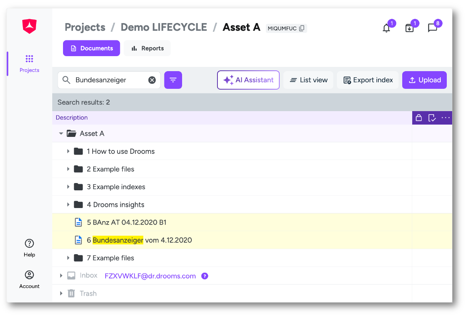Clear the Bundesanzeiger search text
This screenshot has height=318, width=466.
coord(152,80)
